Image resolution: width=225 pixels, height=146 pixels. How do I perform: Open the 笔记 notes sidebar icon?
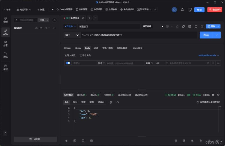pyautogui.click(x=5, y=67)
